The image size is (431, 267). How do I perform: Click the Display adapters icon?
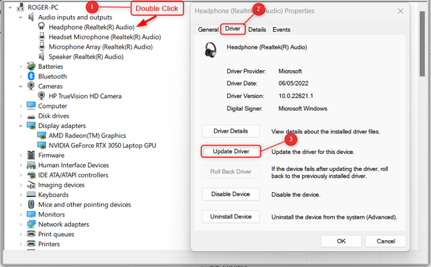click(31, 125)
